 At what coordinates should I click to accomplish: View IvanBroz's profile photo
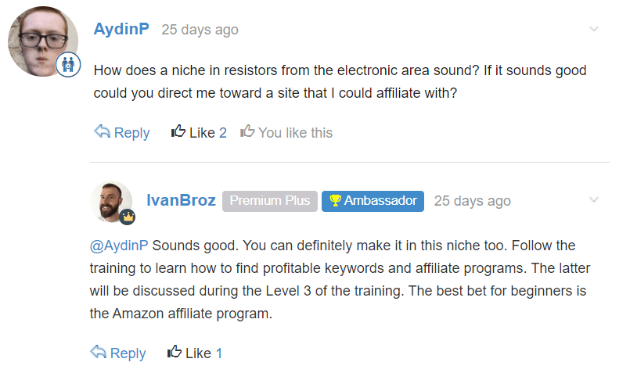[111, 202]
